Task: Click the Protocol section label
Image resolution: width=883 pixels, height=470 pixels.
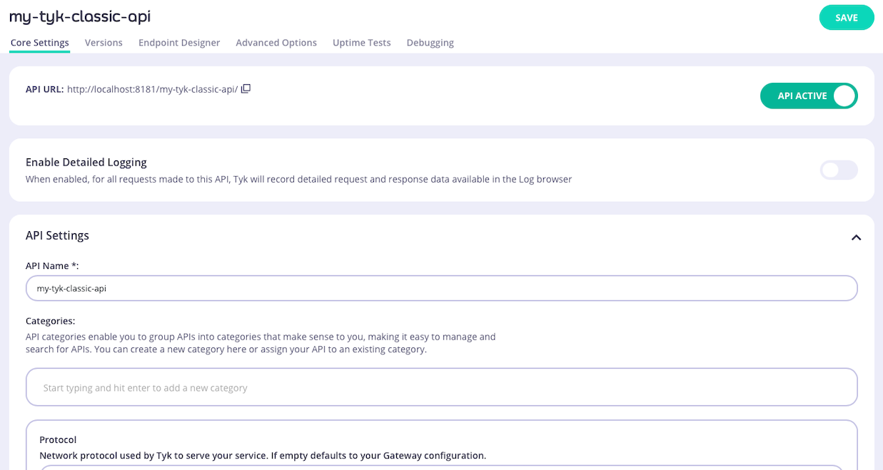Action: click(x=57, y=439)
